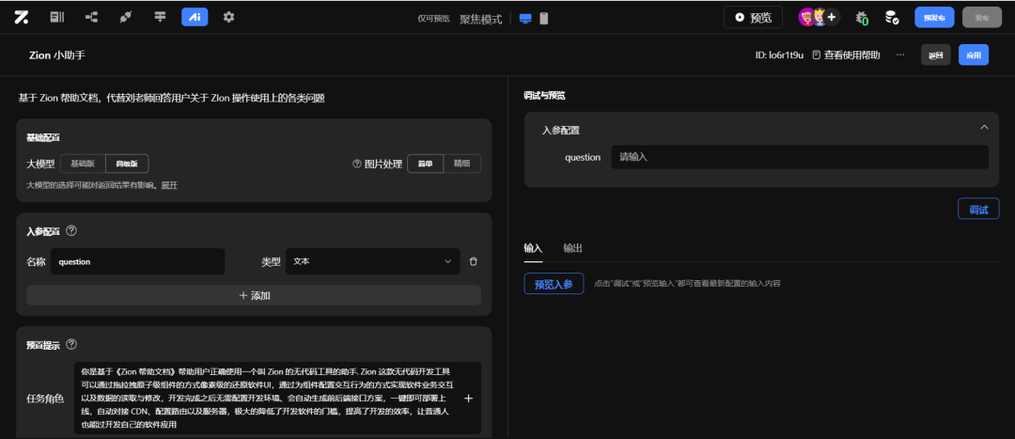Open the workflow tree icon
The width and height of the screenshot is (1015, 439).
[91, 18]
